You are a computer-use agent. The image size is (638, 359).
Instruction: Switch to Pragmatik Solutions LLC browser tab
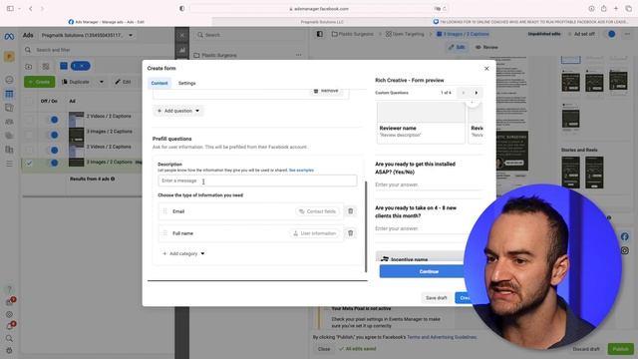321,22
